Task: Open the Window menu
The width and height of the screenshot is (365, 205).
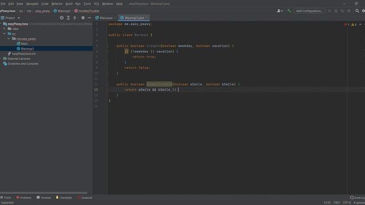Action: pyautogui.click(x=108, y=4)
